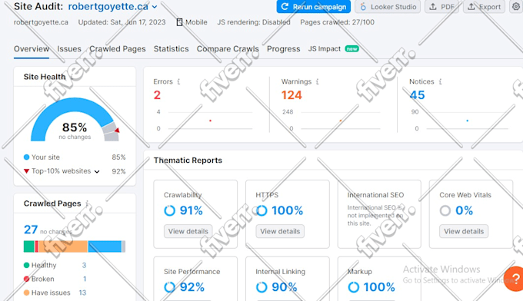The width and height of the screenshot is (523, 301).
Task: Click the Have issues orange legend dot
Action: coord(26,293)
